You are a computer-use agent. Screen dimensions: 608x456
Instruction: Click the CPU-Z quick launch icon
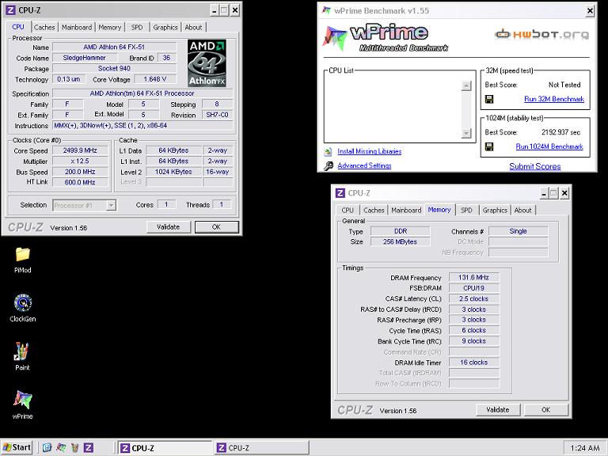click(89, 448)
